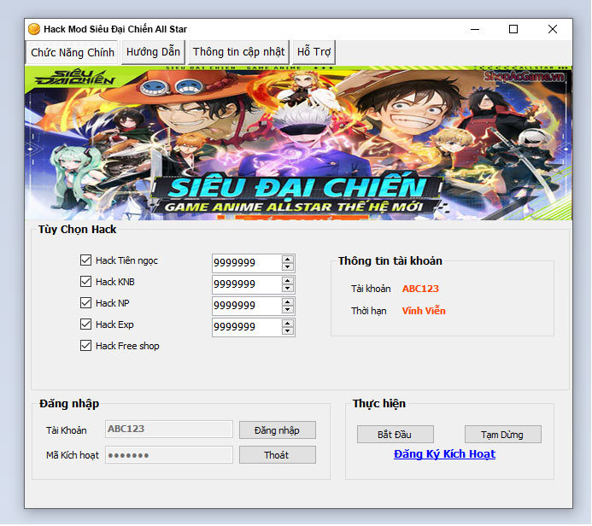Uncheck the Hack KNB checkbox
Image resolution: width=592 pixels, height=526 pixels.
coord(85,282)
